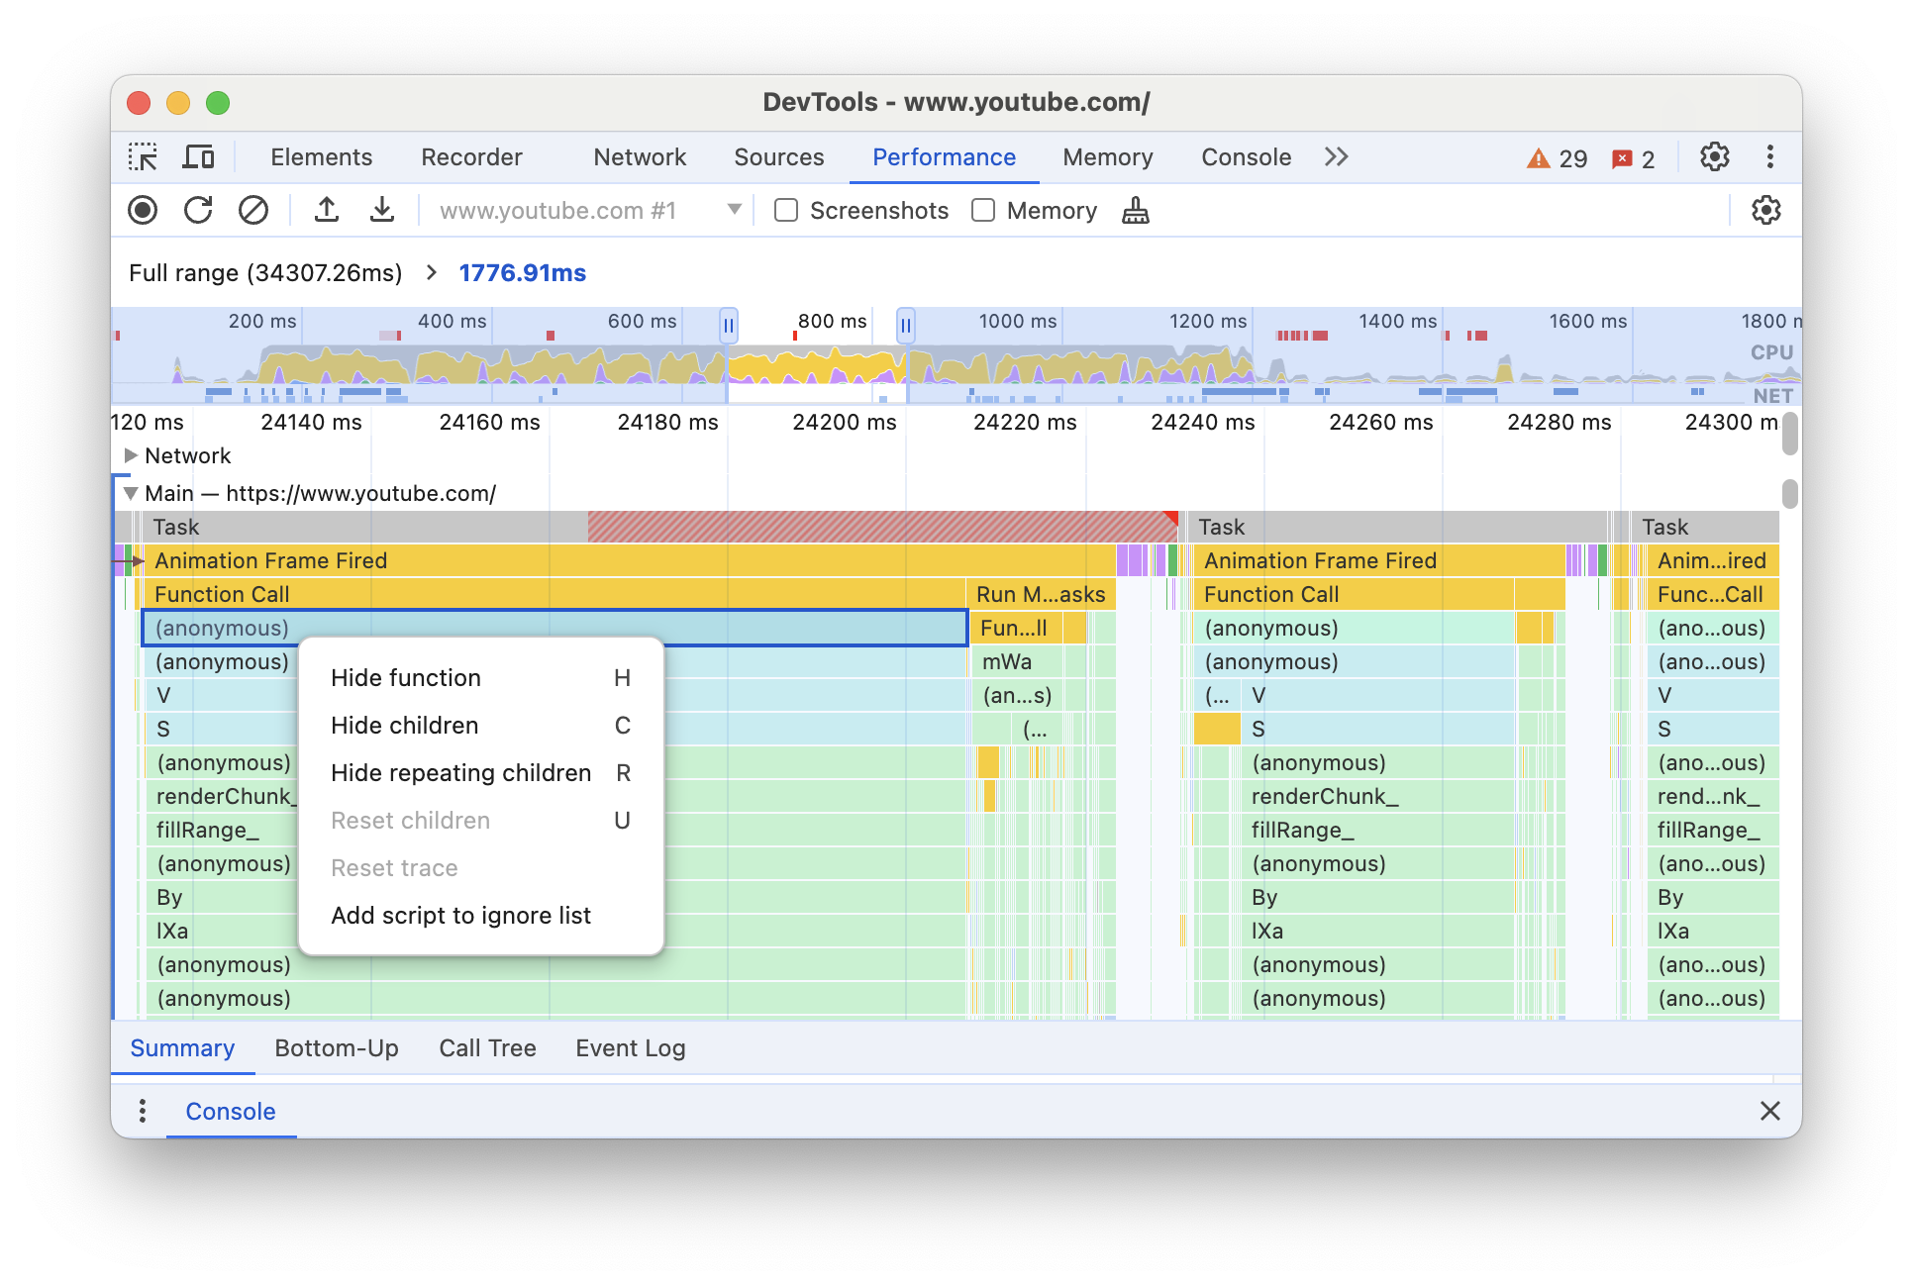The width and height of the screenshot is (1913, 1285).
Task: Select the Event Log tab
Action: [x=630, y=1047]
